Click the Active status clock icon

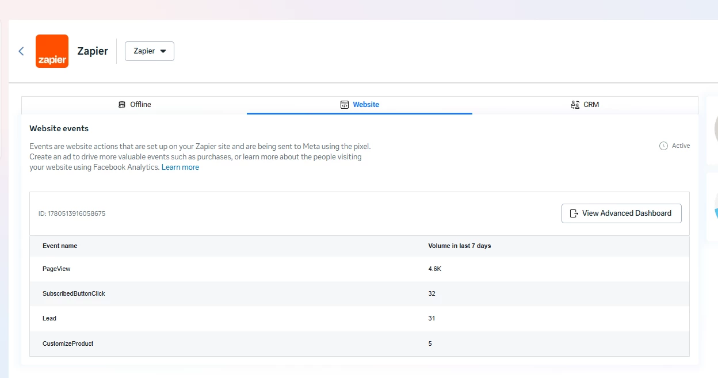[663, 146]
